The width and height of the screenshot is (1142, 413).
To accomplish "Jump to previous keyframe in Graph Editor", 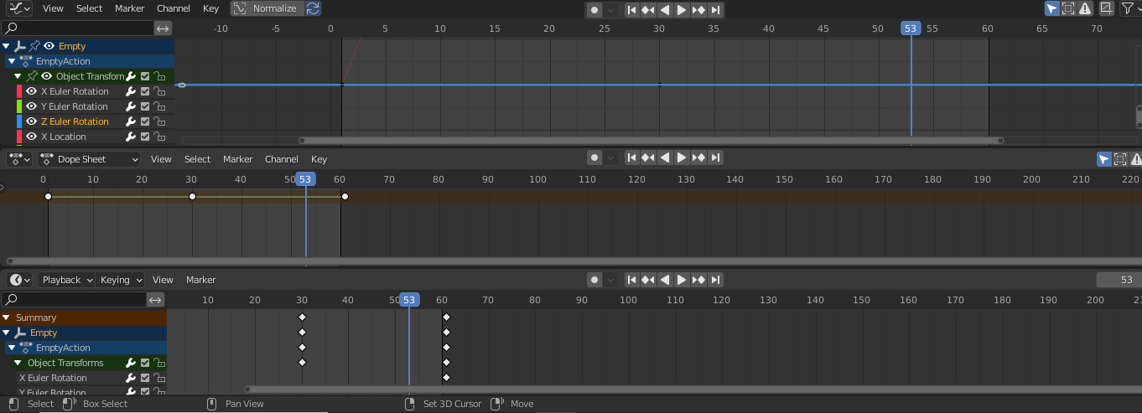I will click(x=648, y=10).
